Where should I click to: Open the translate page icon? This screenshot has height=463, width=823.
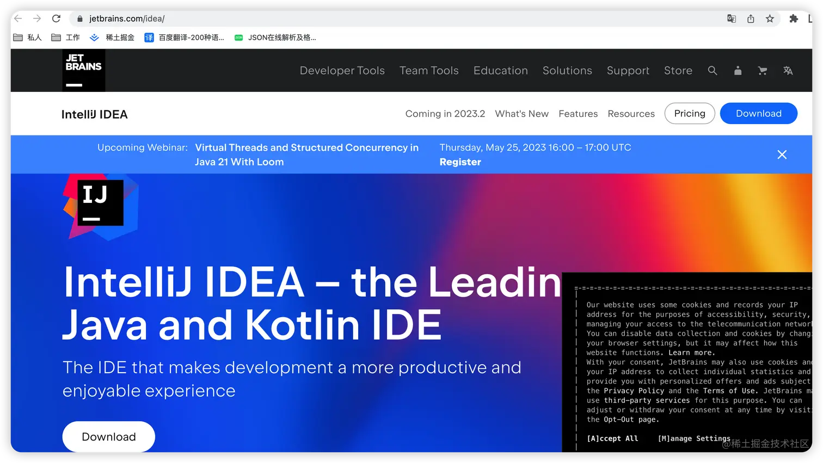732,18
